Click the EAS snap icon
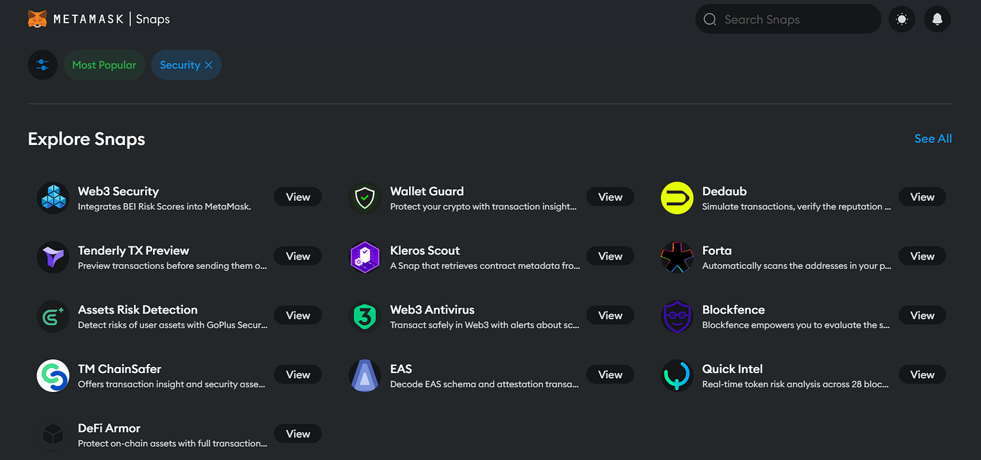The width and height of the screenshot is (981, 460). click(364, 375)
